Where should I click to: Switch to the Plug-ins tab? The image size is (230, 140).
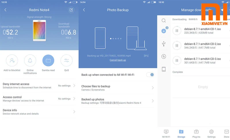(196, 134)
